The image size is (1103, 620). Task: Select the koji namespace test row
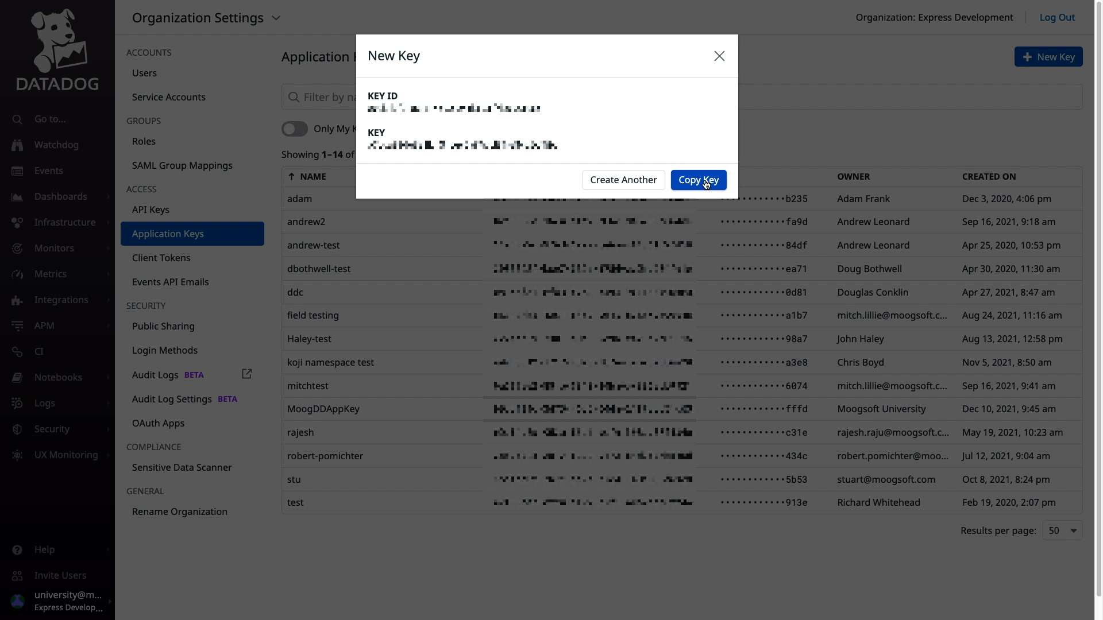tap(682, 362)
